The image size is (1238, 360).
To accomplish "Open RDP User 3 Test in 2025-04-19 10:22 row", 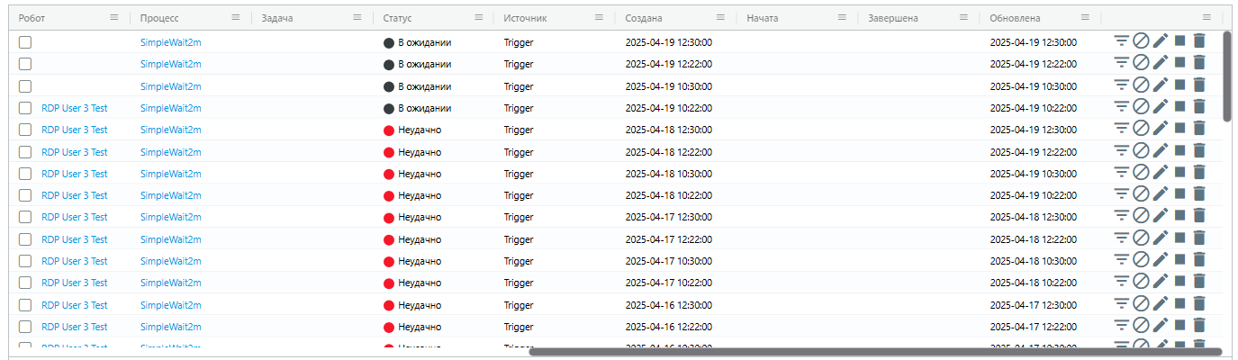I will (75, 108).
